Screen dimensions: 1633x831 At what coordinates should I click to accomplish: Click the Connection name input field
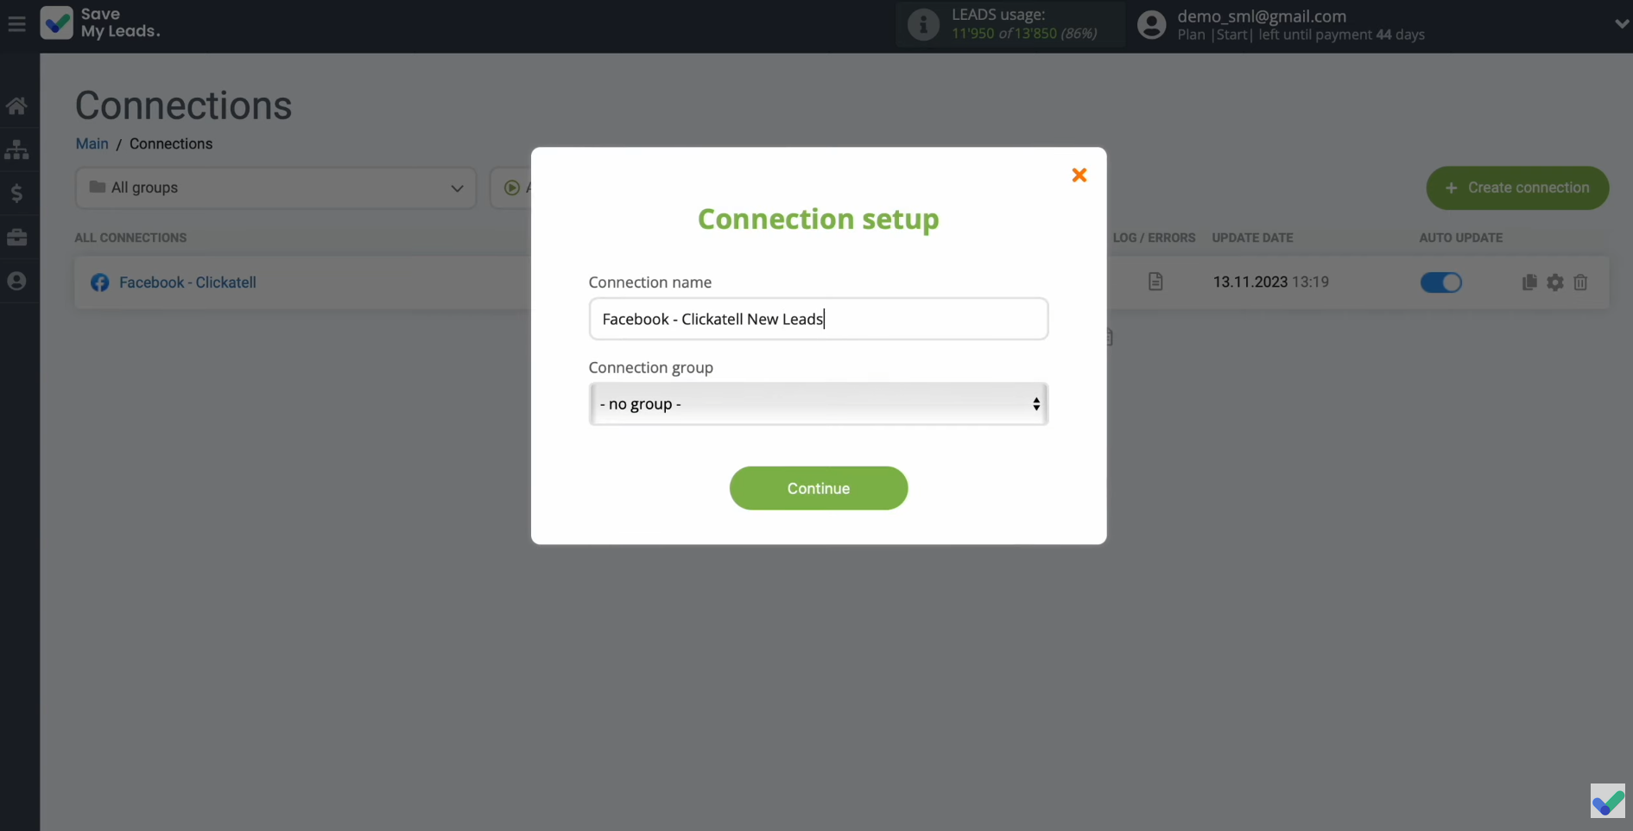pyautogui.click(x=818, y=319)
